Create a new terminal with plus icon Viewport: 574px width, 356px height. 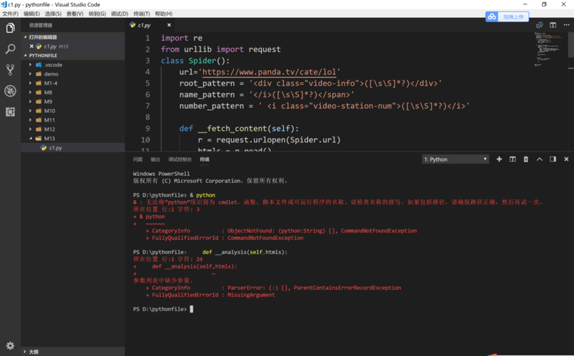point(499,159)
